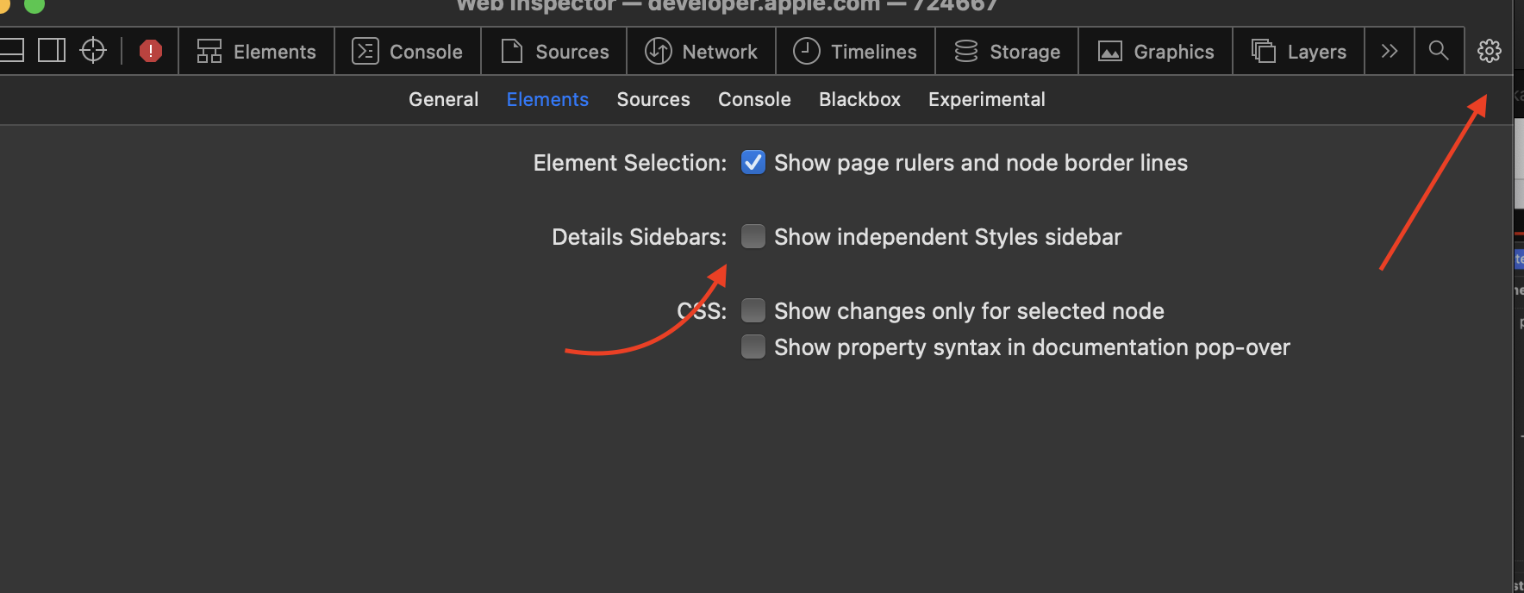
Task: Select the Blackbox settings tab
Action: tap(859, 100)
